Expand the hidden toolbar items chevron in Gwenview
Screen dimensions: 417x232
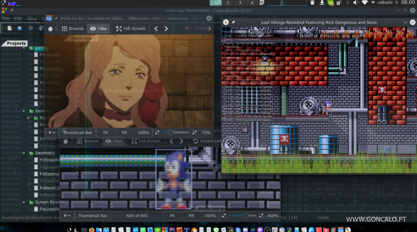(211, 29)
